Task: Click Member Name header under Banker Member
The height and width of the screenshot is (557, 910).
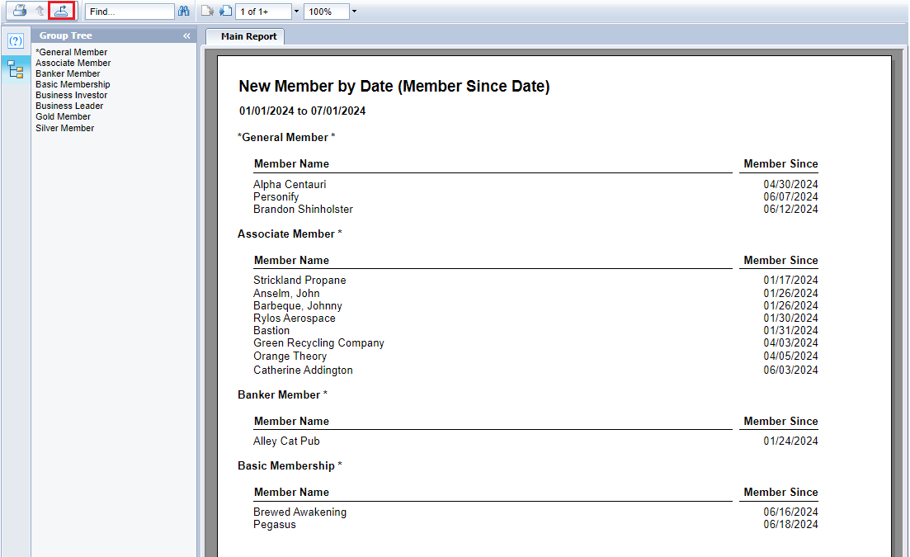Action: [291, 421]
